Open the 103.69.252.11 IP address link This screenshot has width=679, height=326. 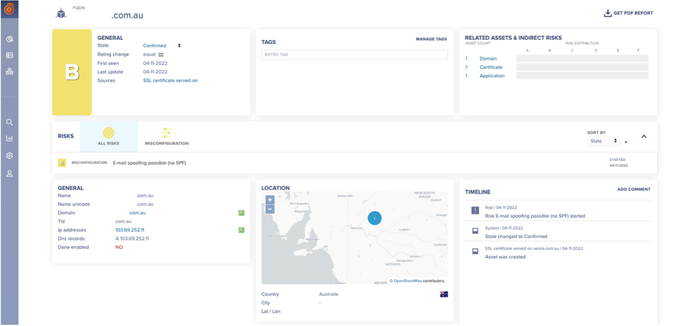pyautogui.click(x=130, y=230)
